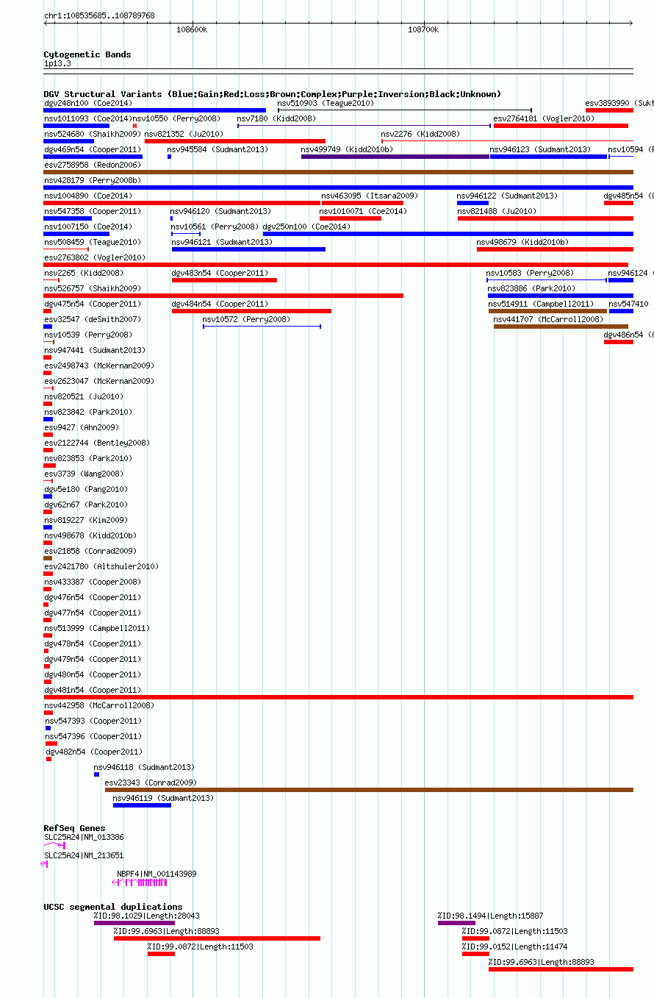Click the 108700k ruler position marker

click(423, 30)
